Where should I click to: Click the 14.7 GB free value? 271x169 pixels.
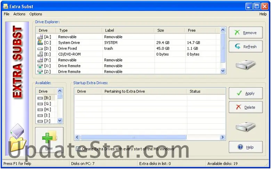[194, 42]
